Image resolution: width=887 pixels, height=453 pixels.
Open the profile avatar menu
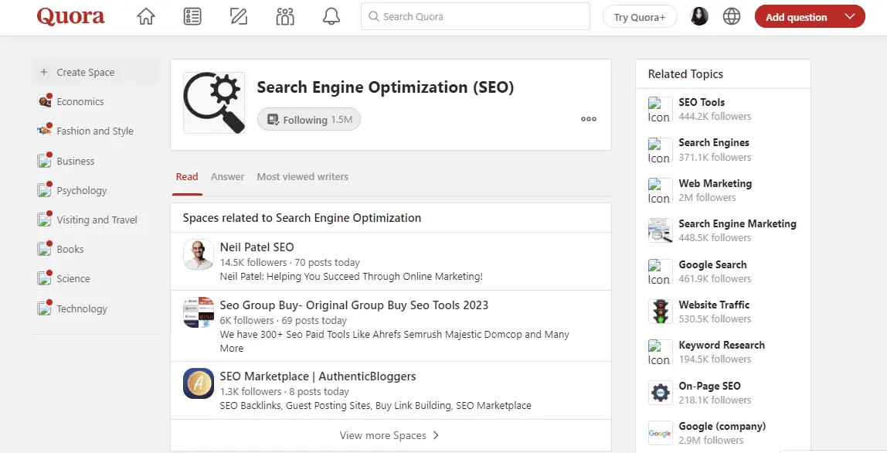(x=700, y=16)
